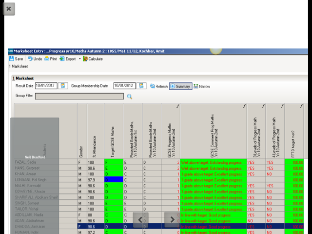Click blue Target GCSE cell for LONGANI
Viewport: 312px width, 234px height.
(x=114, y=180)
